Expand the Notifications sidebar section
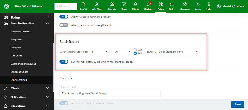 click(x=47, y=97)
